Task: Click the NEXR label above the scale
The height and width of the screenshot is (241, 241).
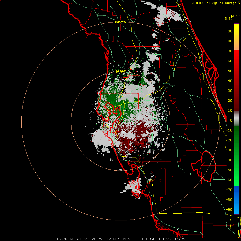Action: [x=235, y=16]
